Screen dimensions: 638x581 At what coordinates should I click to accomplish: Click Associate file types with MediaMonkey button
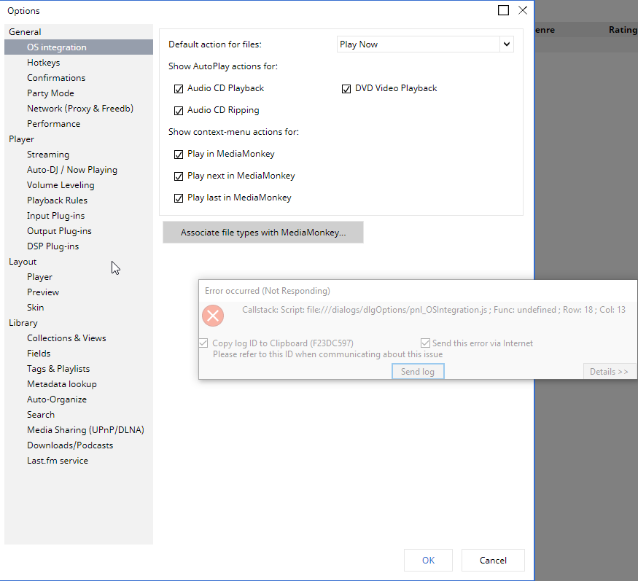262,233
